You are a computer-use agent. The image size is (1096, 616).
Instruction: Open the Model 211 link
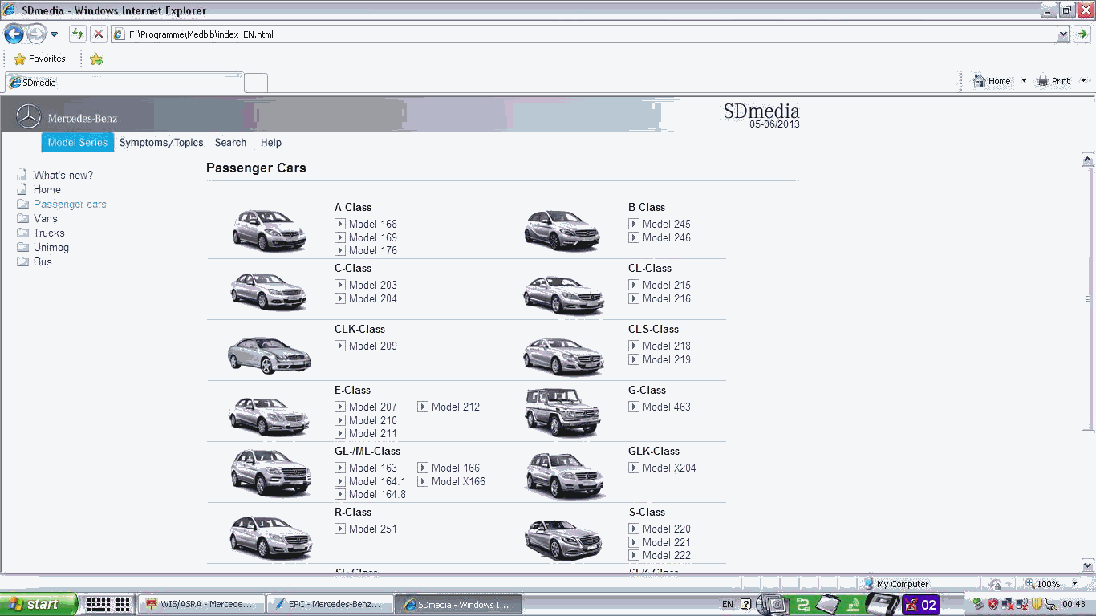point(373,433)
